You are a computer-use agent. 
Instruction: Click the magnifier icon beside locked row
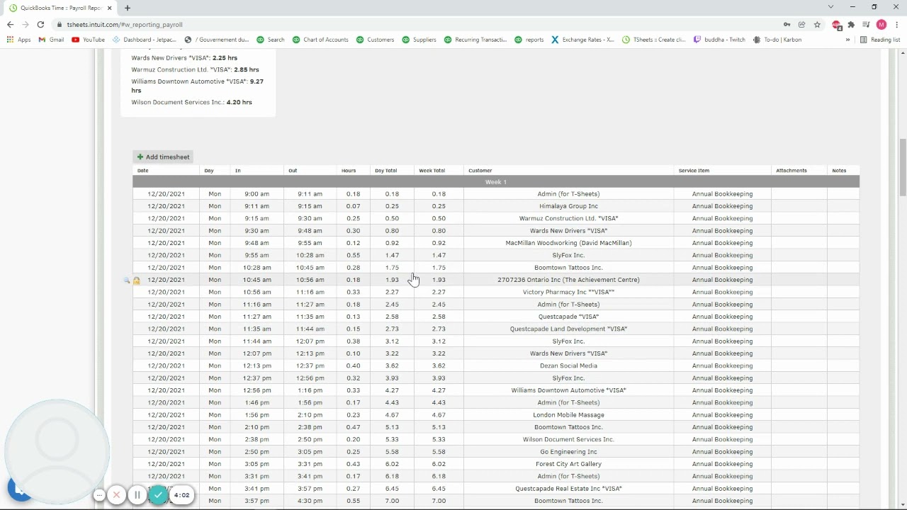[x=127, y=280]
